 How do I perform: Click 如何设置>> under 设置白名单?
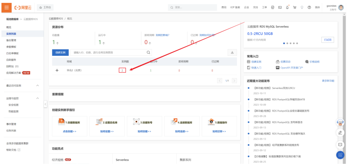tap(107, 132)
